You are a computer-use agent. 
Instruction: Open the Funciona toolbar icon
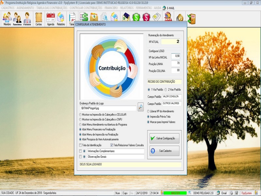[17, 19]
